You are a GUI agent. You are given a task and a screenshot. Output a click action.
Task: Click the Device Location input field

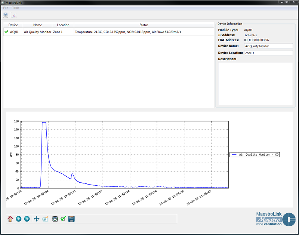(268, 53)
